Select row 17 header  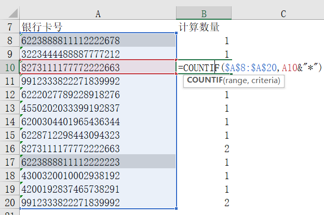10,162
